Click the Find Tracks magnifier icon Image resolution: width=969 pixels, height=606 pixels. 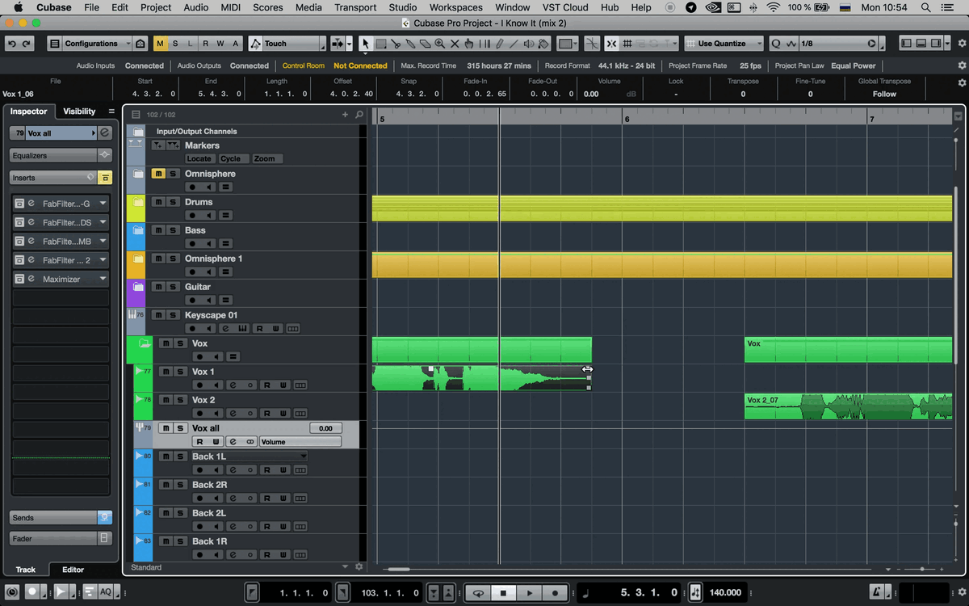click(359, 115)
